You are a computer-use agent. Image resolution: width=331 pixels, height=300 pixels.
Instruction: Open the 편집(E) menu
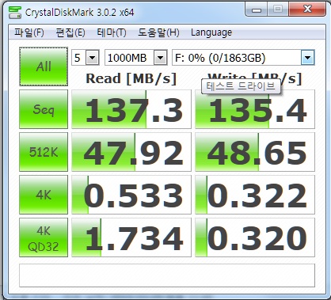pos(70,32)
